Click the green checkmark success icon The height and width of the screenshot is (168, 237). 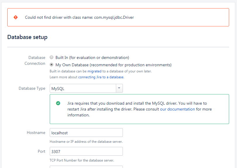(58, 103)
